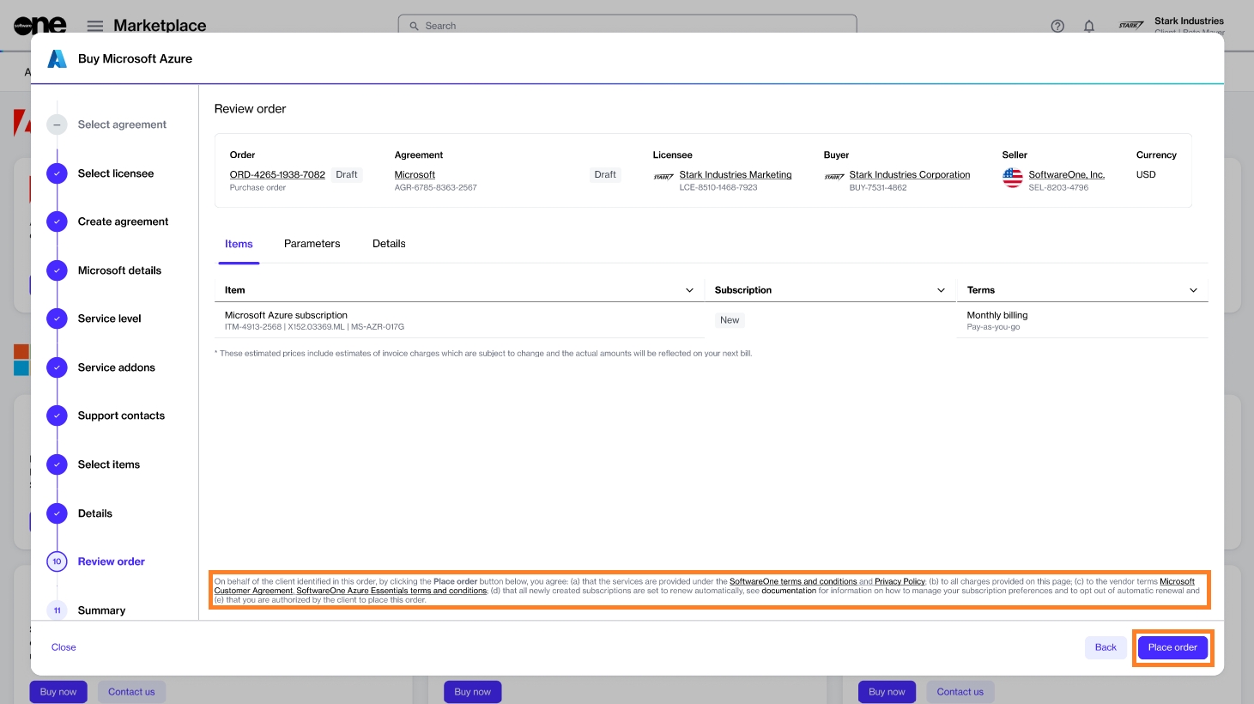This screenshot has width=1254, height=704.
Task: Open the Stark Industries Corporation buyer link
Action: tap(909, 174)
